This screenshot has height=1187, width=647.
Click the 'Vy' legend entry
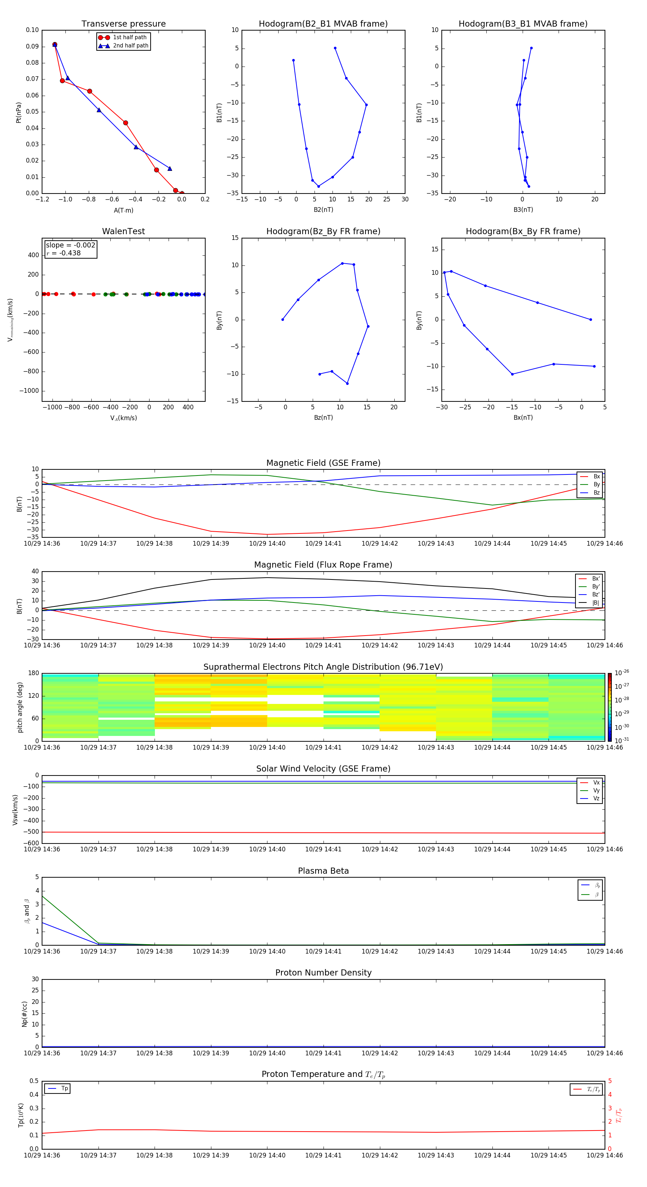coord(590,790)
